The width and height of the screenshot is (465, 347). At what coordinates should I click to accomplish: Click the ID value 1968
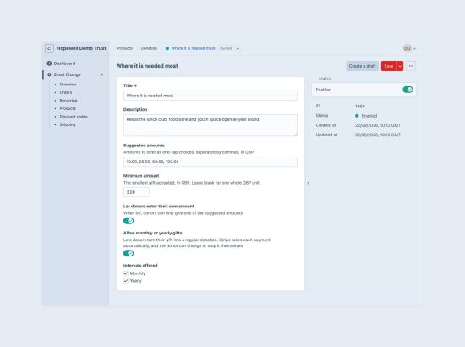pos(360,107)
